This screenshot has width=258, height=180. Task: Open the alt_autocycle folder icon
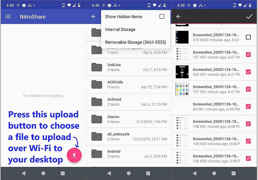97,136
